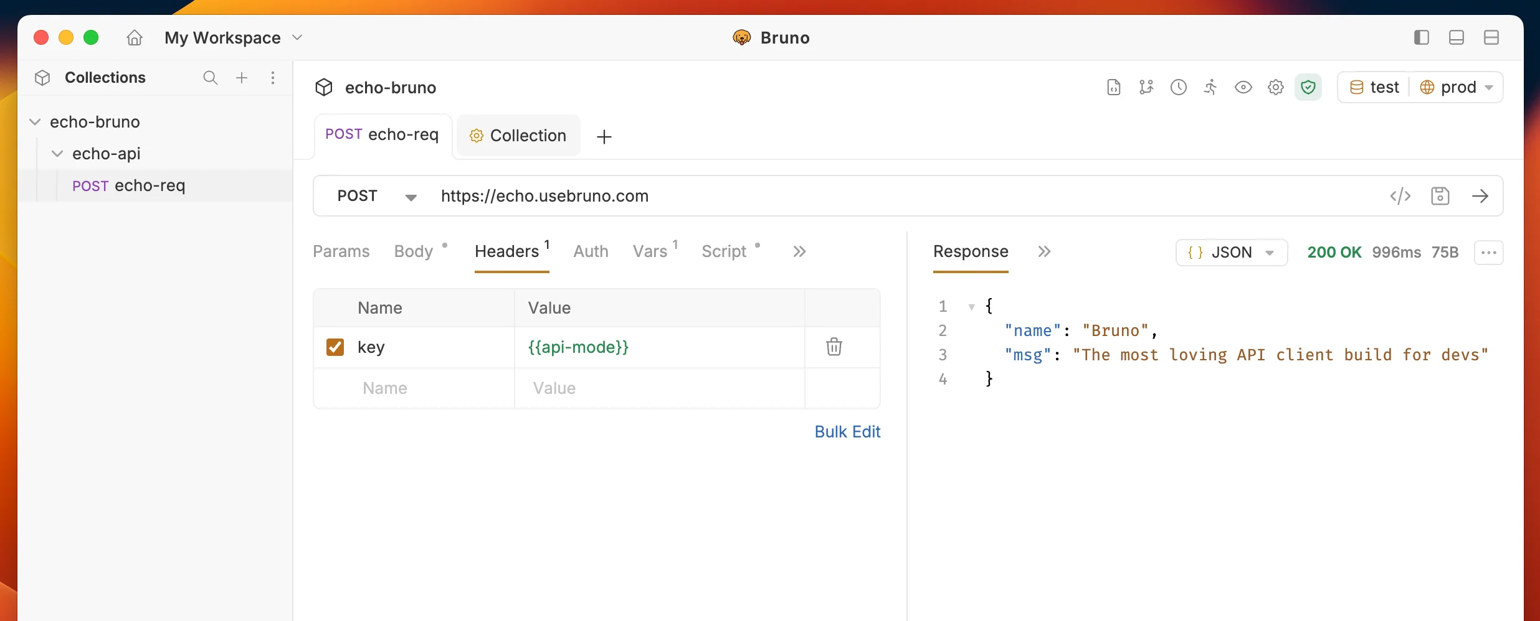The image size is (1540, 621).
Task: Open the Headers tab
Action: click(512, 251)
